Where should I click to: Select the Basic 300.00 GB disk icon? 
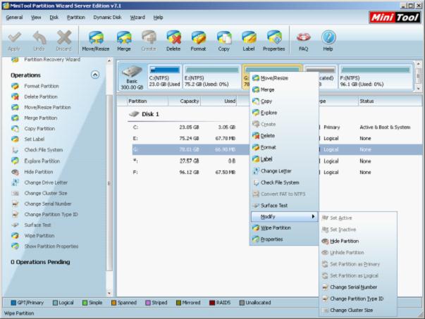pos(132,77)
